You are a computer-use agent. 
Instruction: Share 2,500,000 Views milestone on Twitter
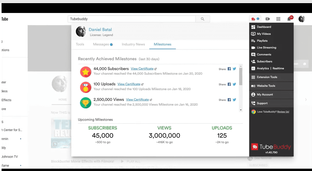click(234, 100)
